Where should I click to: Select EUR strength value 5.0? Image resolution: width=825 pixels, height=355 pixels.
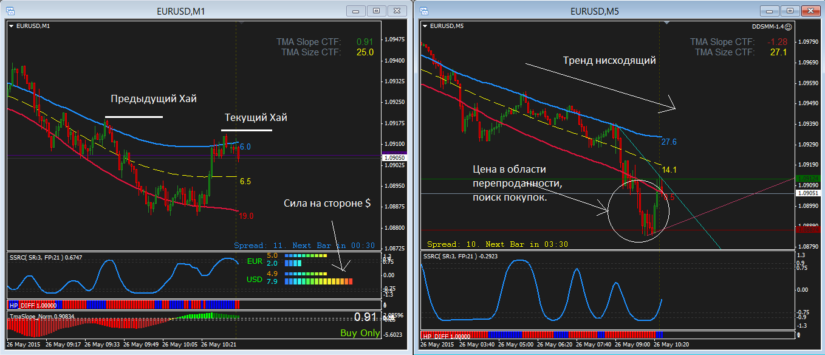[x=272, y=256]
